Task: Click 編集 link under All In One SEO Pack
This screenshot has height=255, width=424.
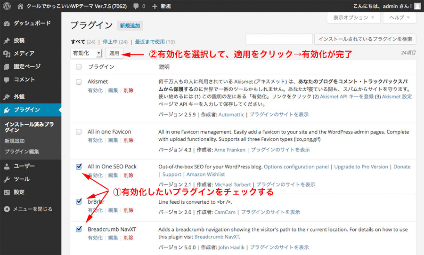Action: point(113,175)
